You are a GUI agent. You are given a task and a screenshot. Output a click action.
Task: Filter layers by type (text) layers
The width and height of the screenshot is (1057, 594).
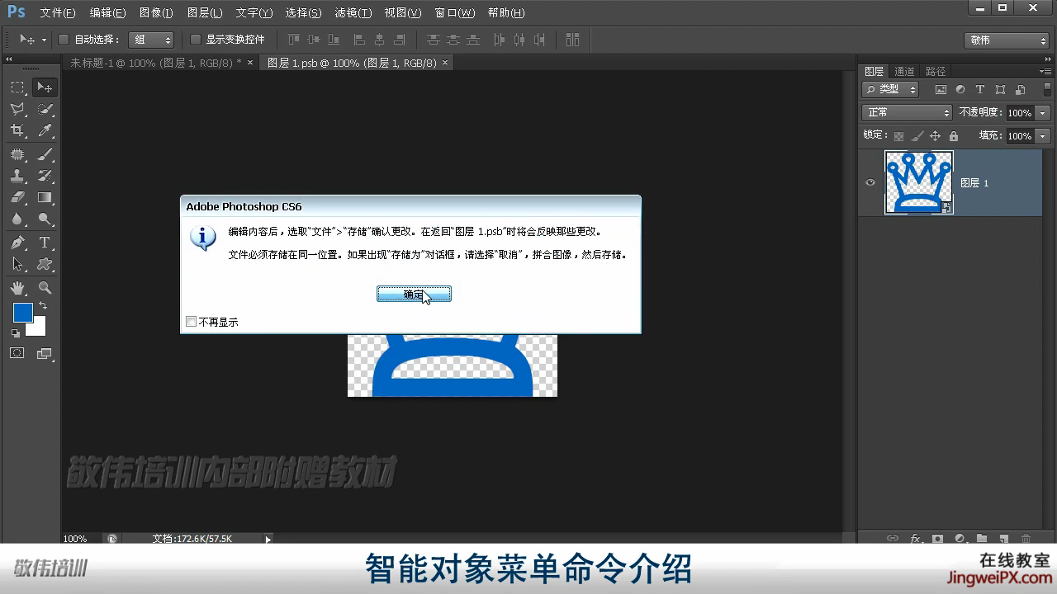click(x=980, y=89)
